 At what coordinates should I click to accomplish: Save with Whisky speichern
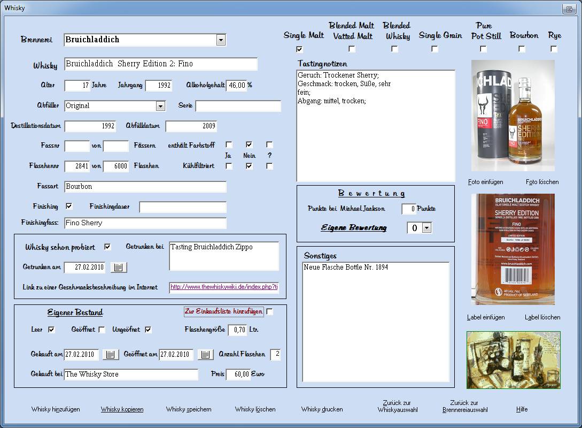(189, 409)
